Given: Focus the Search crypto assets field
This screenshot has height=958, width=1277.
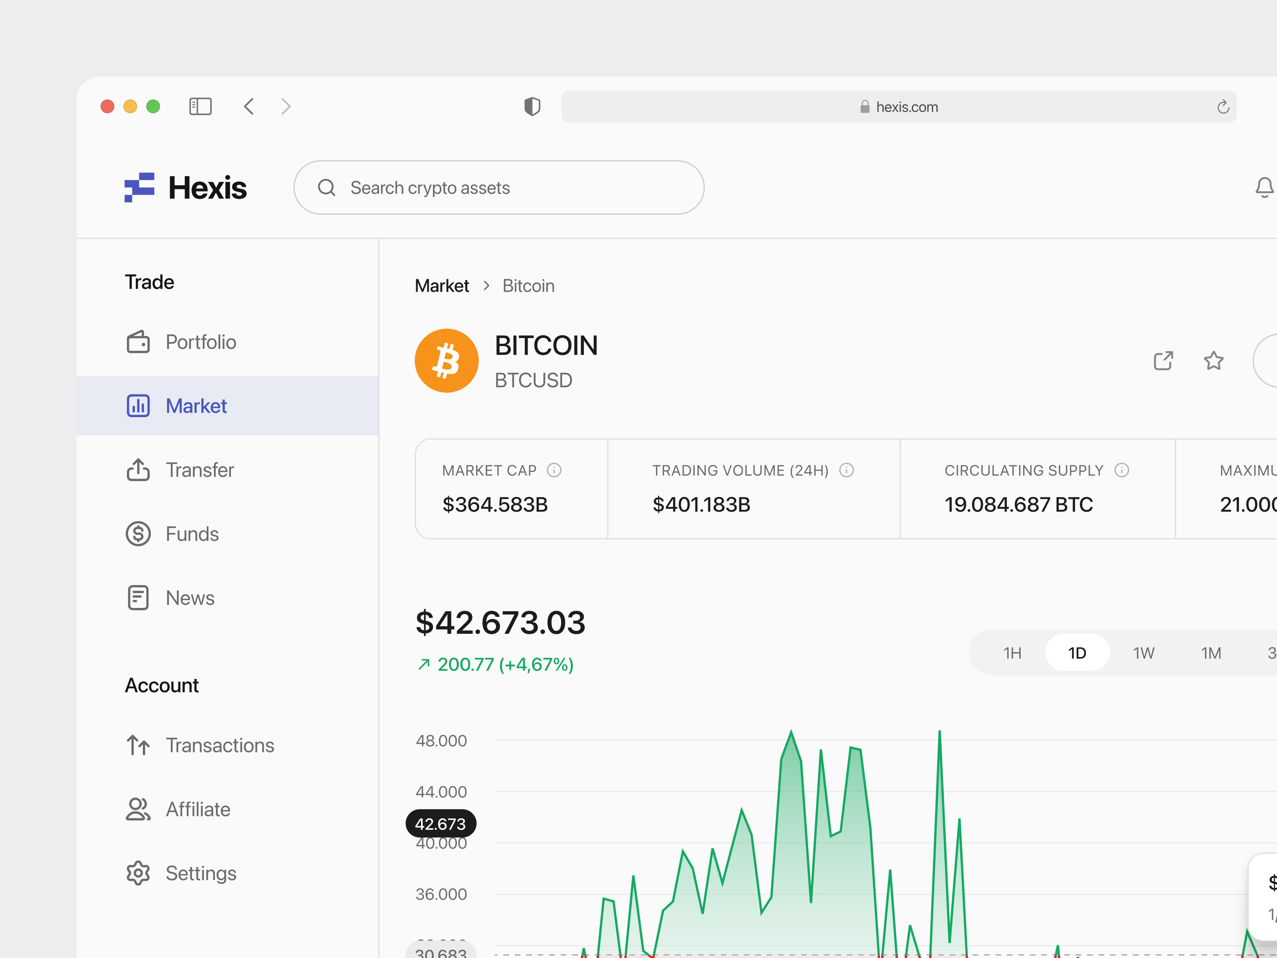Looking at the screenshot, I should coord(499,188).
